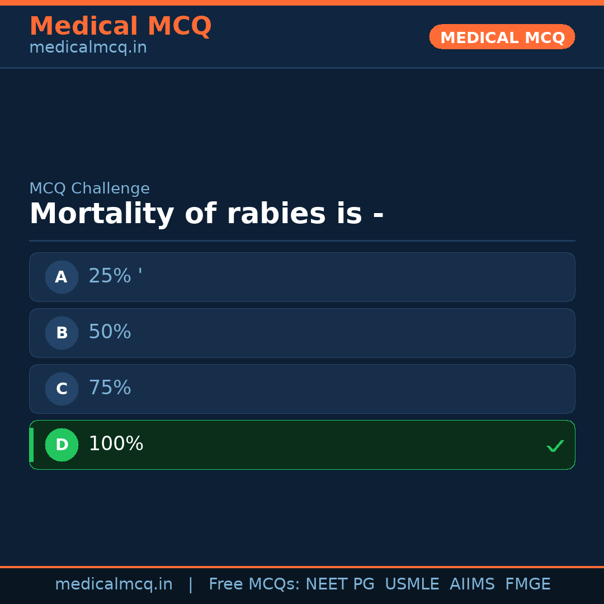The height and width of the screenshot is (604, 604).
Task: Click the Free MCQs footer text
Action: (254, 584)
